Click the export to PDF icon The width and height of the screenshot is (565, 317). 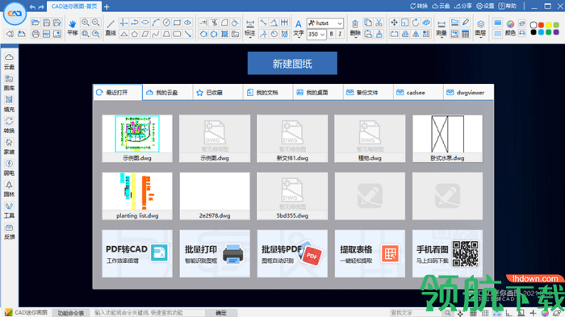tap(46, 34)
